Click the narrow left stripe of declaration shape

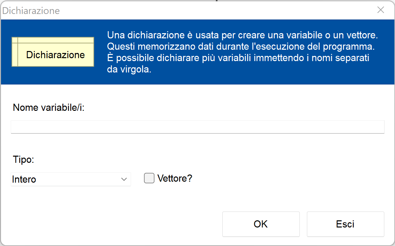[x=15, y=55]
